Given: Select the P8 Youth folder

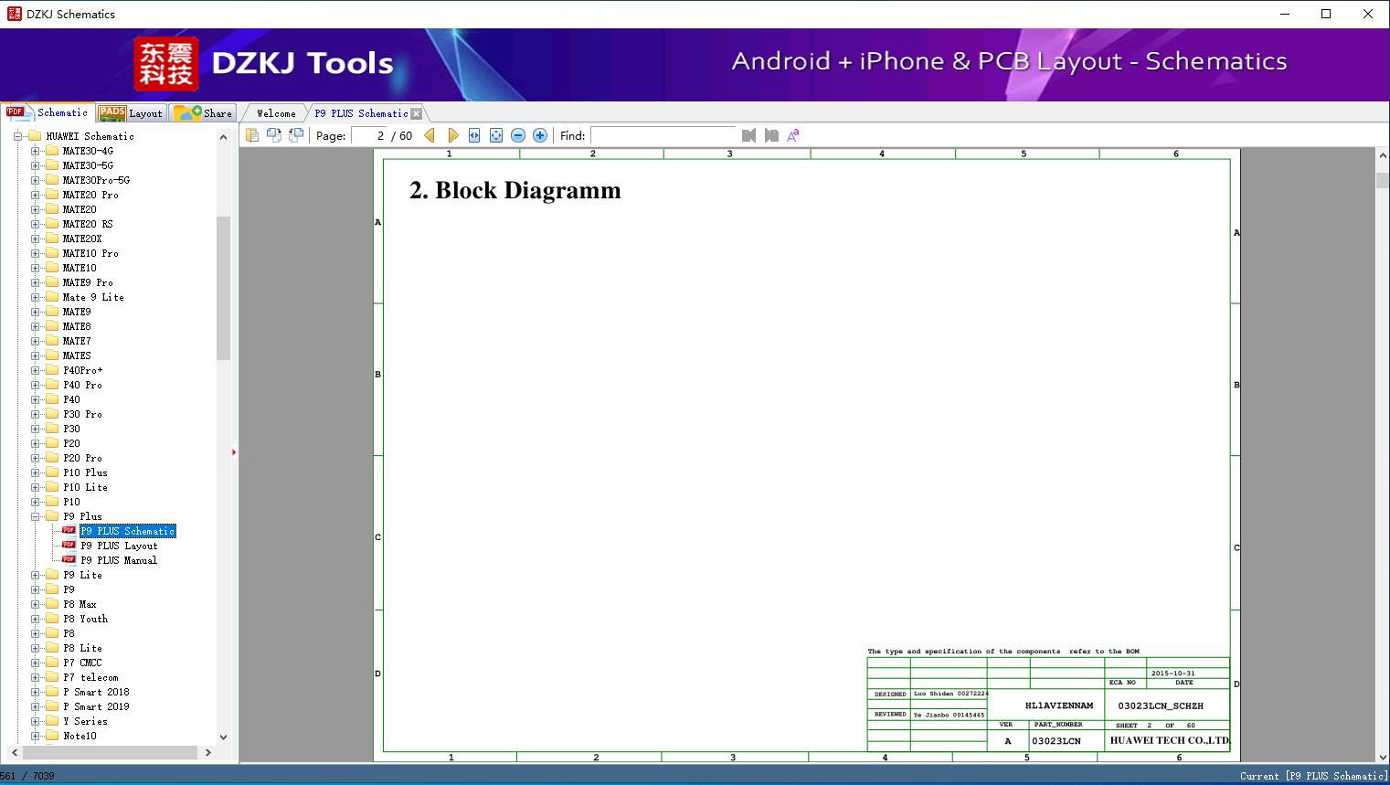Looking at the screenshot, I should 85,619.
